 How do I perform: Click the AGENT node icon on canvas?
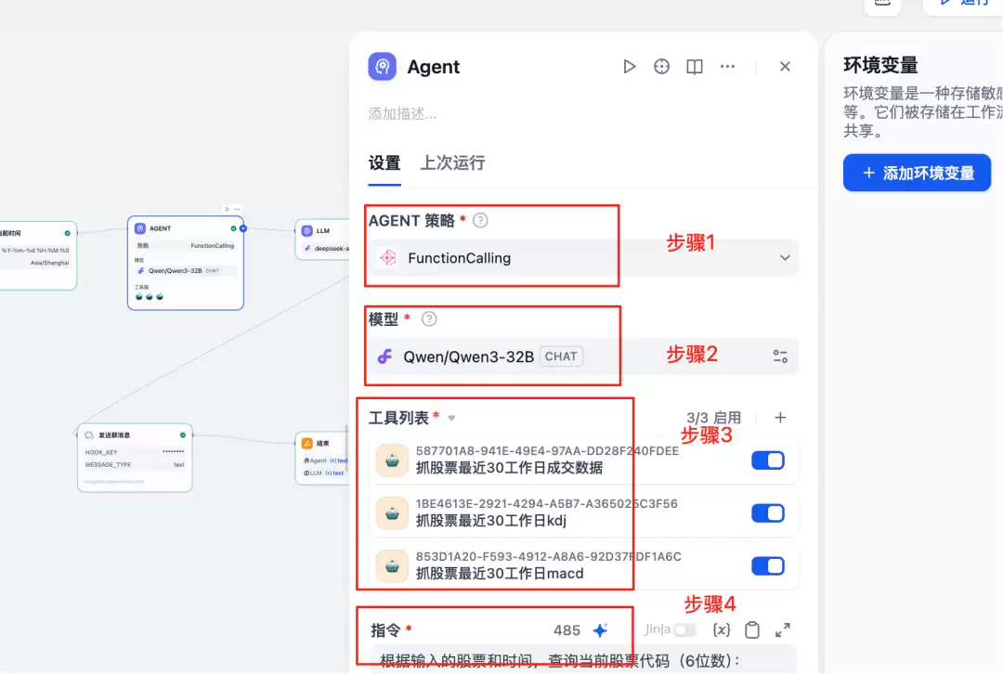click(x=140, y=228)
